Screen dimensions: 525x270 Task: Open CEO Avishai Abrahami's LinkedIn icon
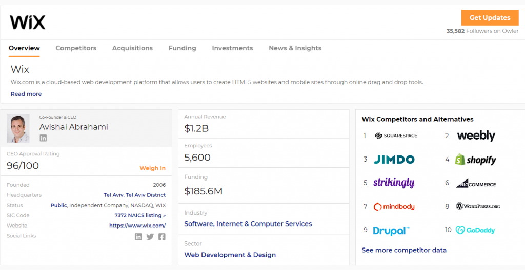(x=43, y=138)
